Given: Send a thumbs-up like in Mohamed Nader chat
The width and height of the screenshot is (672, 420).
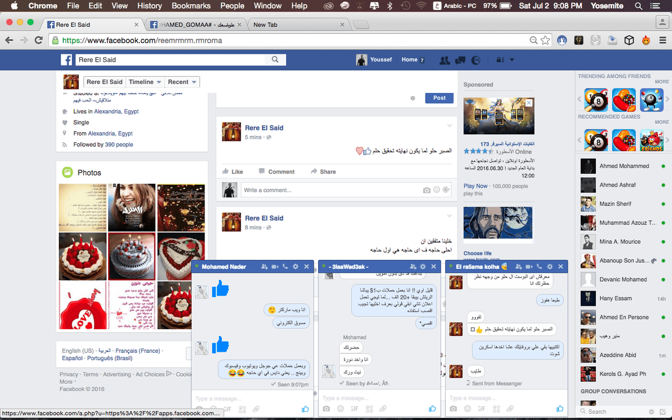Looking at the screenshot, I should pyautogui.click(x=305, y=409).
